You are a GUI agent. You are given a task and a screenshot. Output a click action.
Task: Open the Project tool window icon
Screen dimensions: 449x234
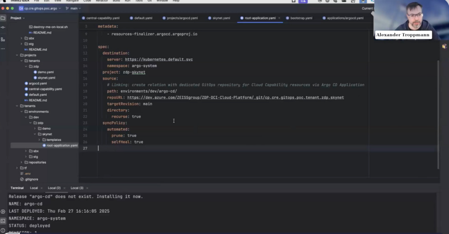3,18
